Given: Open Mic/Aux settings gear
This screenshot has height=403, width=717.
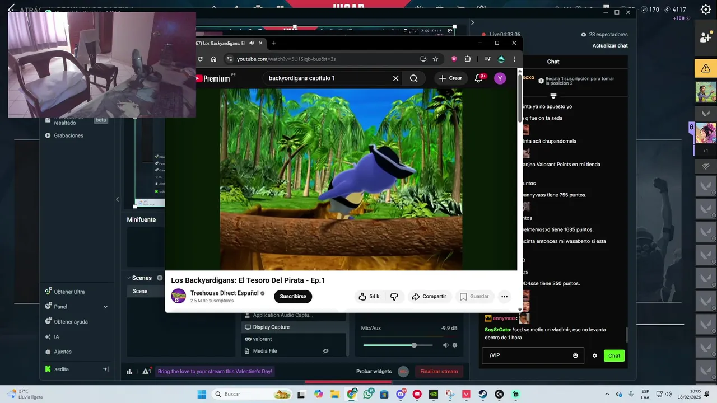Looking at the screenshot, I should [x=455, y=345].
